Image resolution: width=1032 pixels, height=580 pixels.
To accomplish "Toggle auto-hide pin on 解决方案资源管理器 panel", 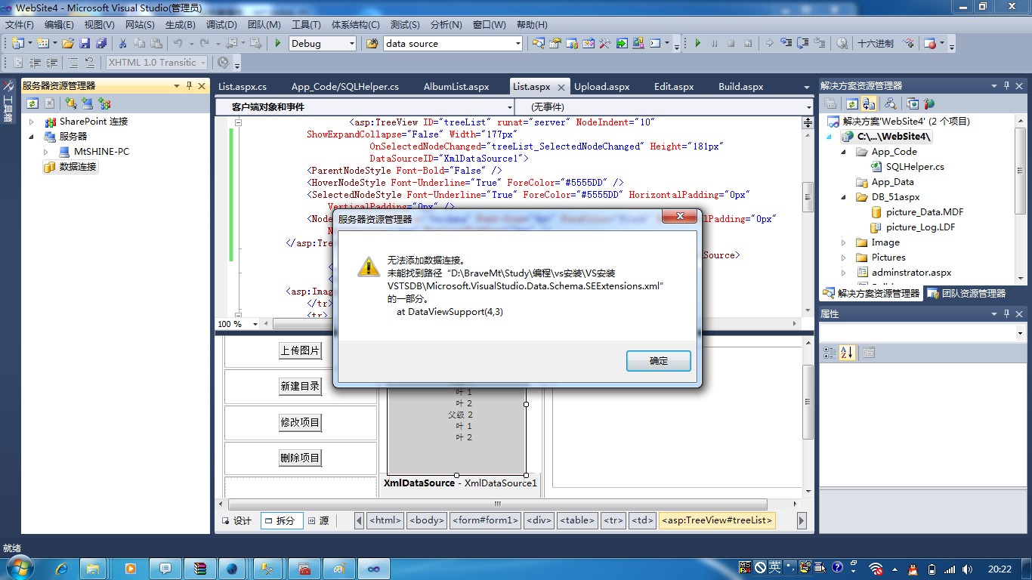I will click(1006, 86).
